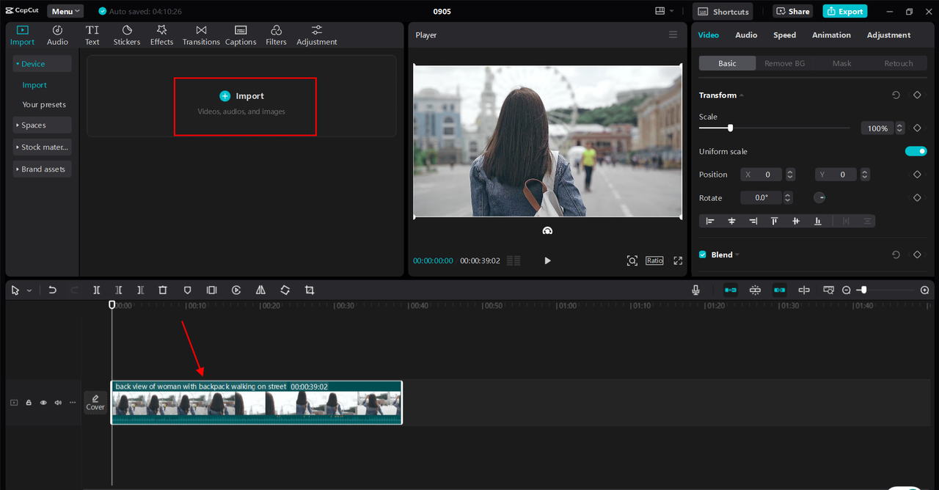Screen dimensions: 939x490
Task: Add a marker using the shield-shaped icon
Action: click(187, 290)
